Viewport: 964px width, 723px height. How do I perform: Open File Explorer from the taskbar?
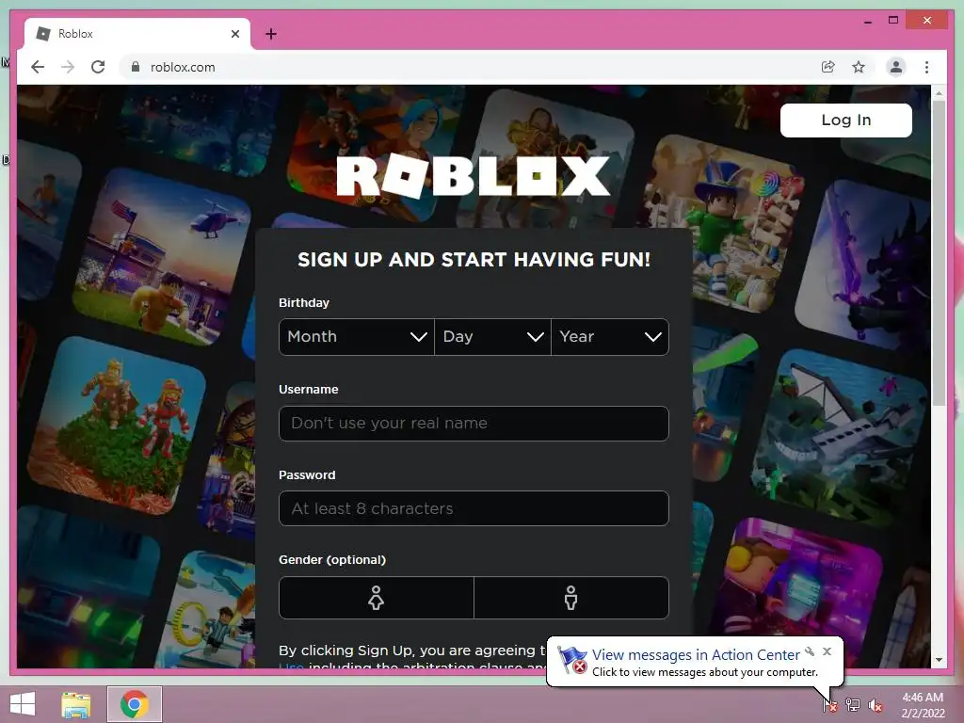pos(76,704)
